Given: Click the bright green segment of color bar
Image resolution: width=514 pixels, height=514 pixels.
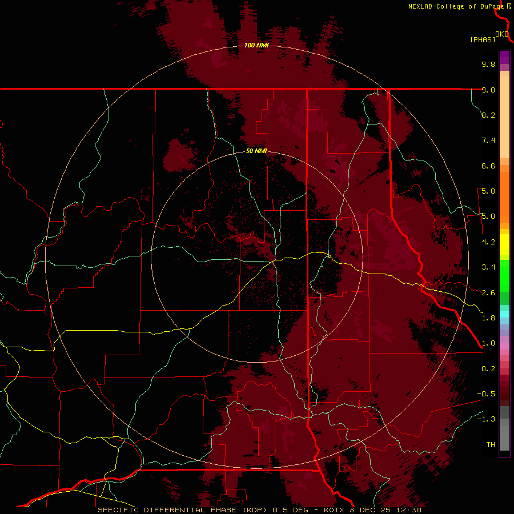Looking at the screenshot, I should pos(504,276).
